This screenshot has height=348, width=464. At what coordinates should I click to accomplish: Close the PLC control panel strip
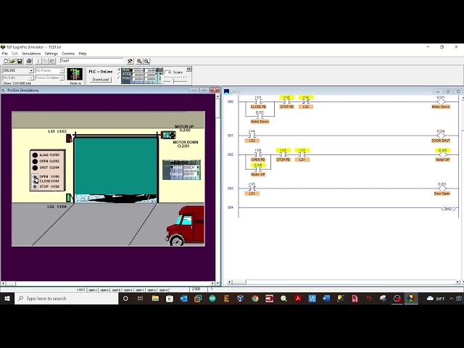point(188,69)
